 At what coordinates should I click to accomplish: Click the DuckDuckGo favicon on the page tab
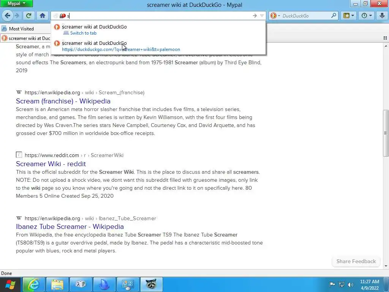click(5, 38)
